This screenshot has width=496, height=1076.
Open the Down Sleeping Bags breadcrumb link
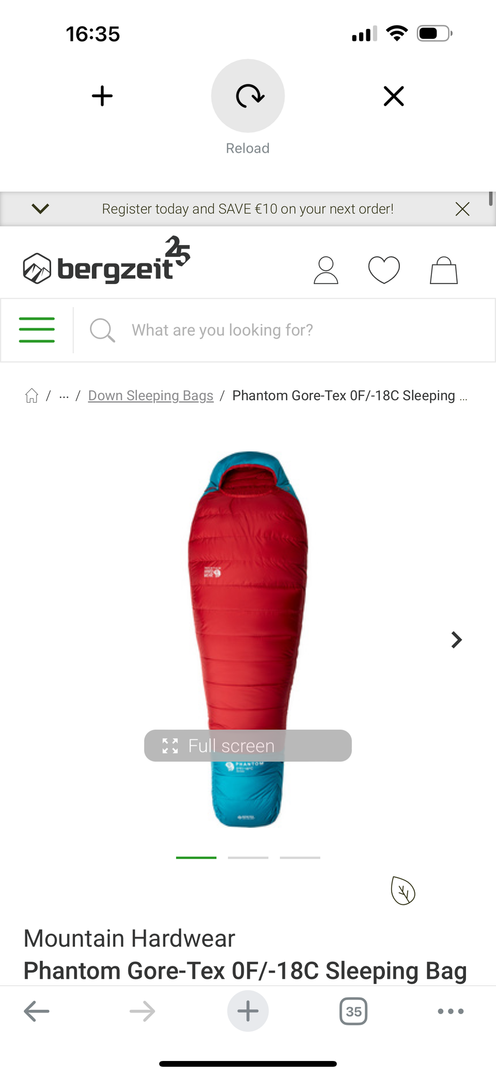(x=151, y=396)
